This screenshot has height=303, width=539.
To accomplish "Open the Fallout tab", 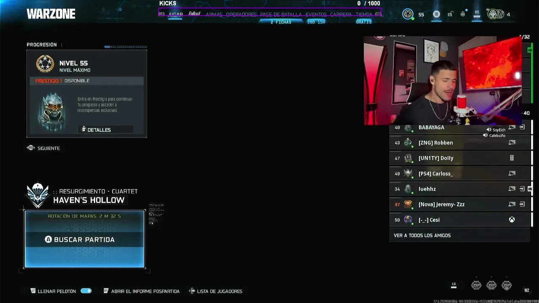I will click(x=194, y=14).
